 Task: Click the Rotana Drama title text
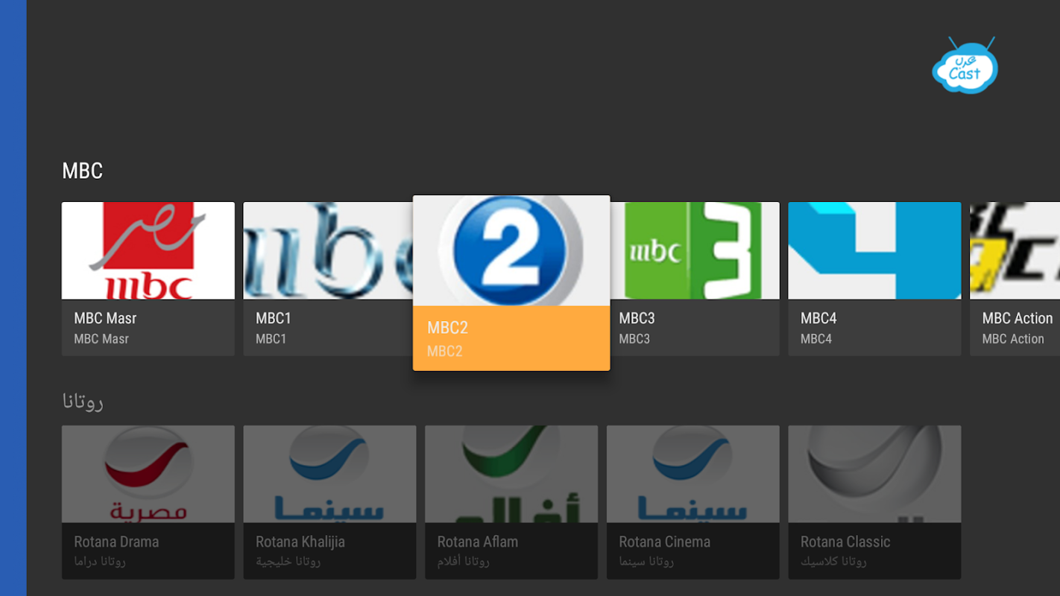[x=116, y=542]
